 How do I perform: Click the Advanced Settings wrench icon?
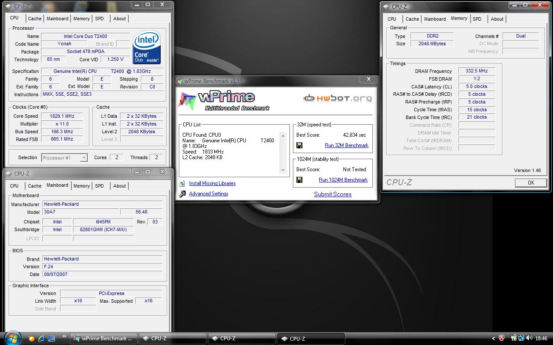tap(182, 194)
